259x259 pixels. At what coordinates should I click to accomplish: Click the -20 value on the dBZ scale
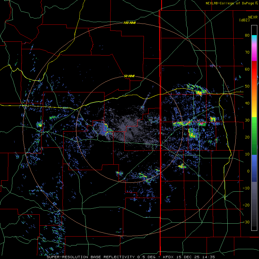pyautogui.click(x=246, y=205)
